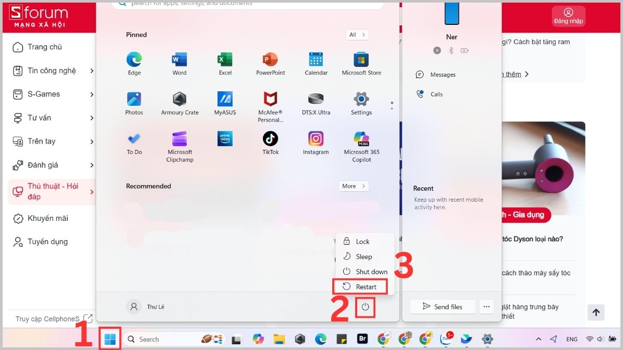
Task: Open the To Do app
Action: pyautogui.click(x=134, y=143)
